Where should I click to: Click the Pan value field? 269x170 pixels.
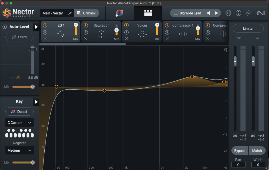click(x=238, y=165)
